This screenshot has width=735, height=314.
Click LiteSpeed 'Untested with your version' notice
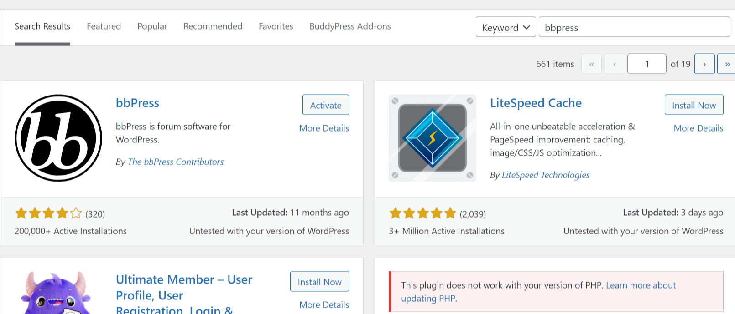point(643,231)
